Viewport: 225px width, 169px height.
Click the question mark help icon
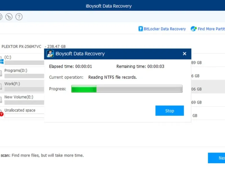(x=19, y=17)
